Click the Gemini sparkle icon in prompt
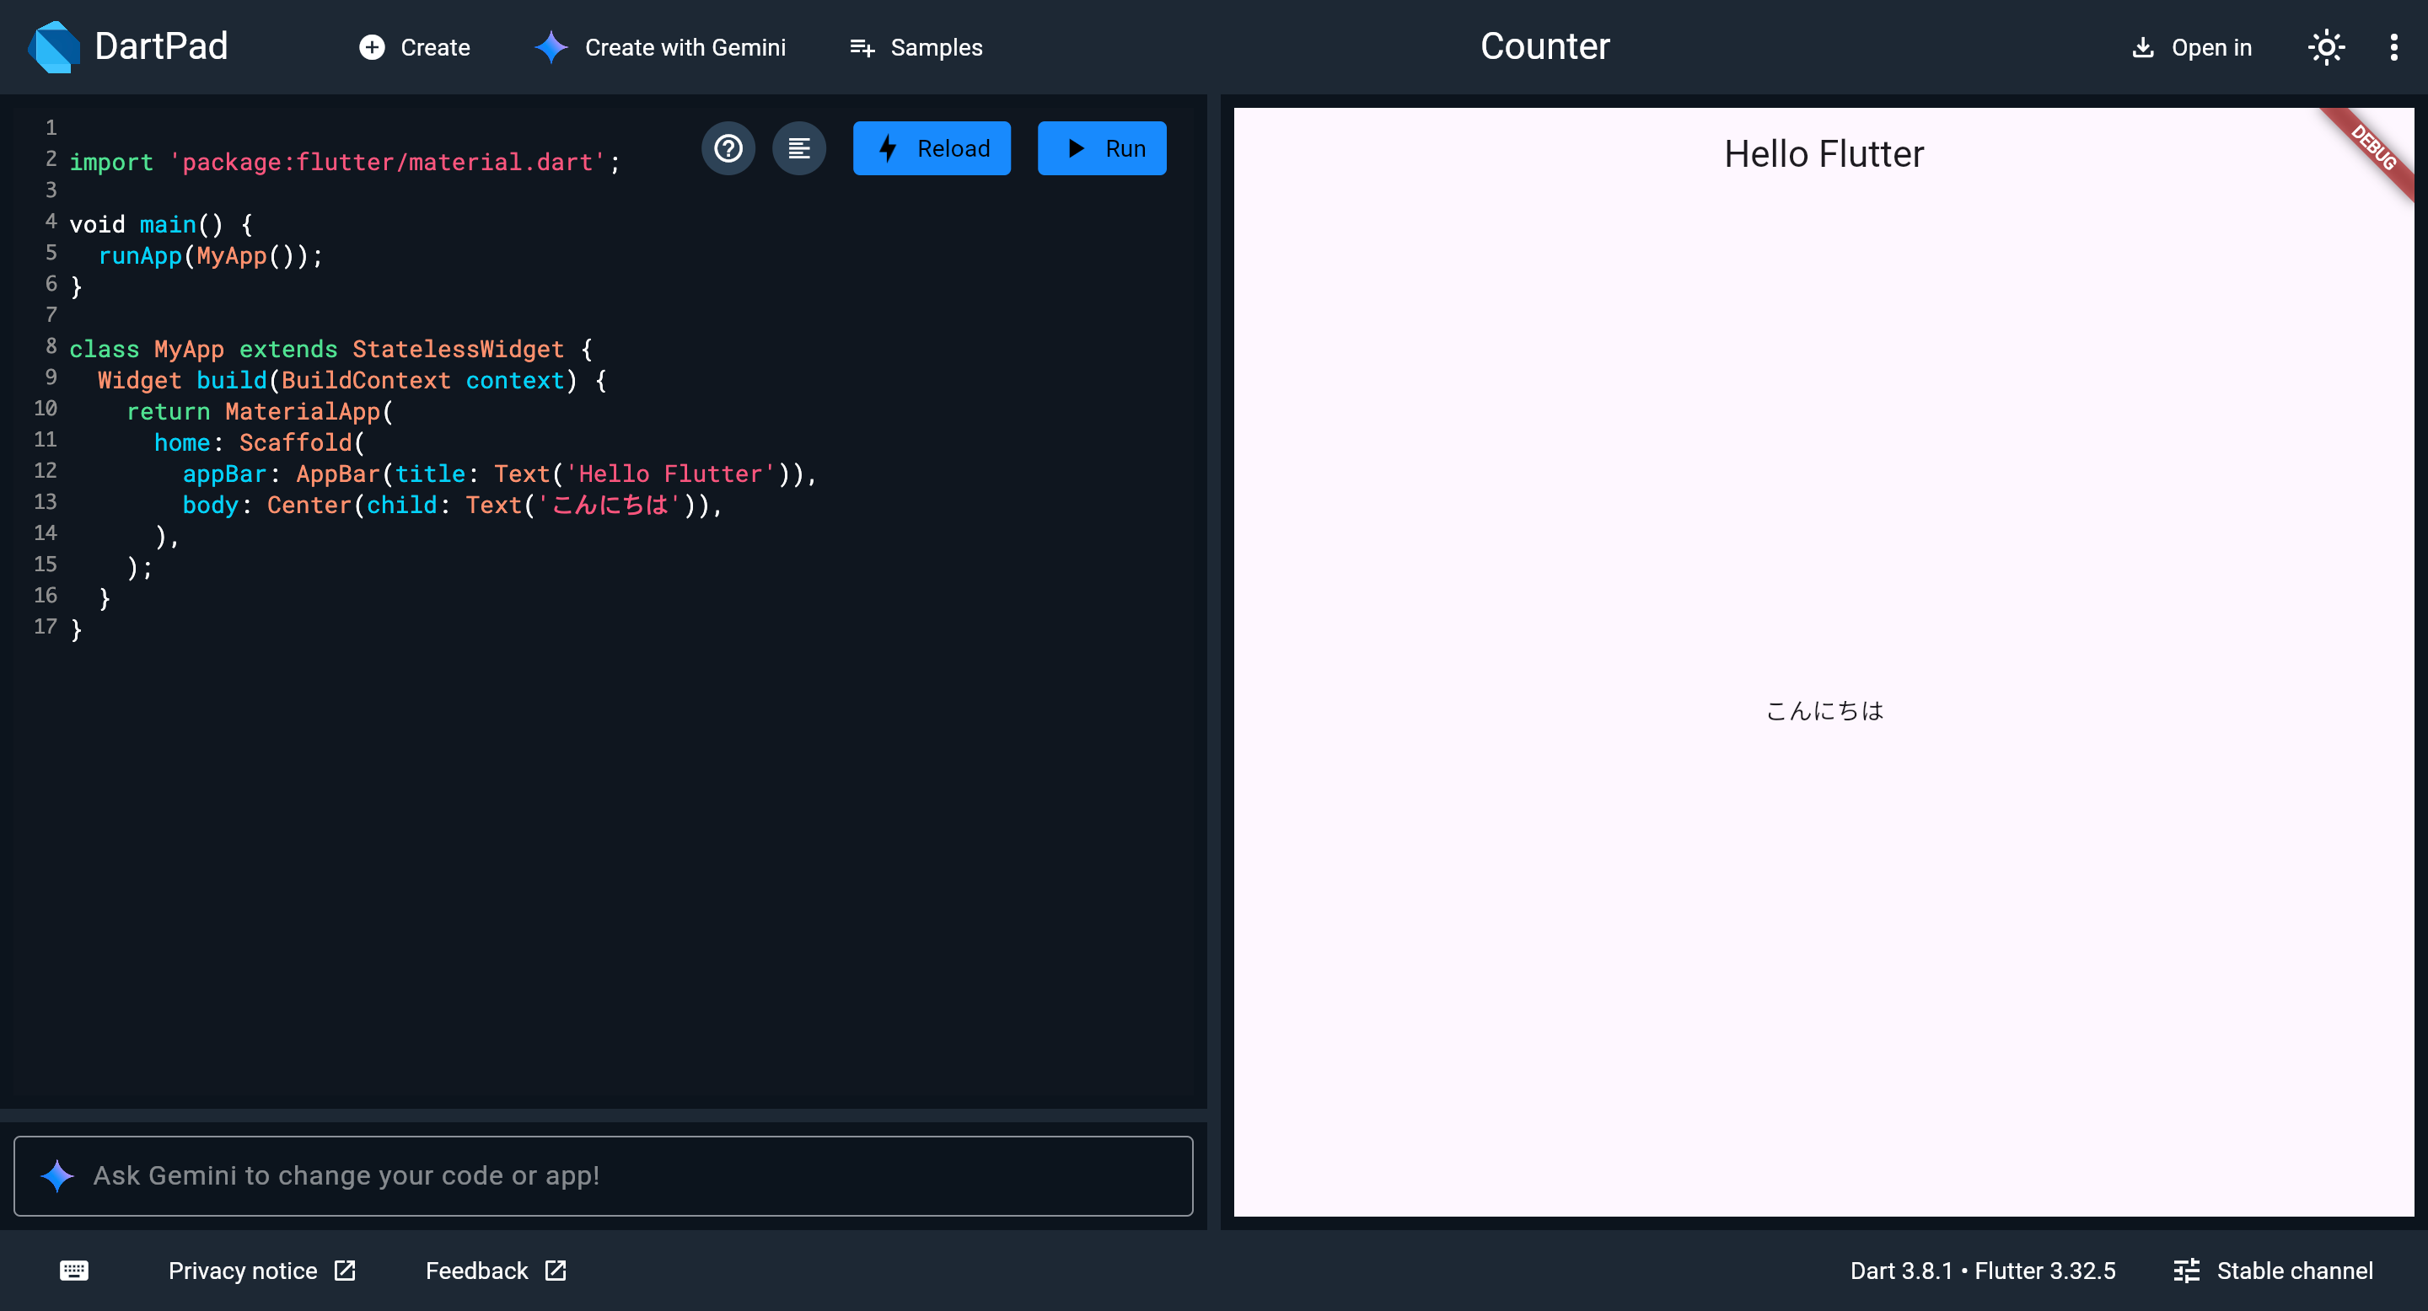Screen dimensions: 2428x1311 [57, 1175]
